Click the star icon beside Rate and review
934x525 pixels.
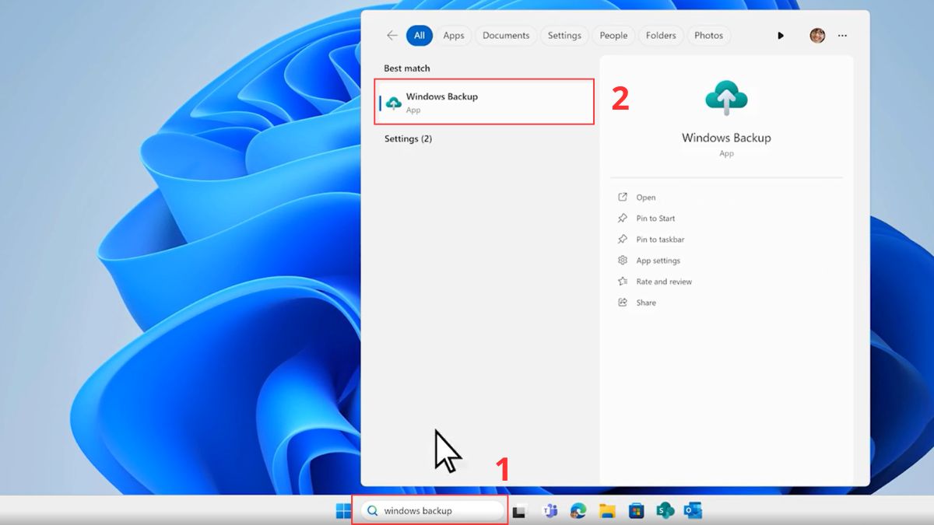click(x=622, y=282)
